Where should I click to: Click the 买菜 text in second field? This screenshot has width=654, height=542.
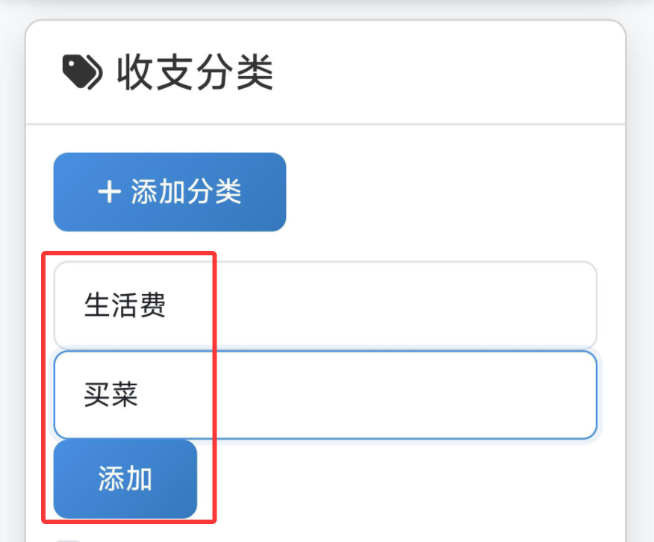pos(111,396)
